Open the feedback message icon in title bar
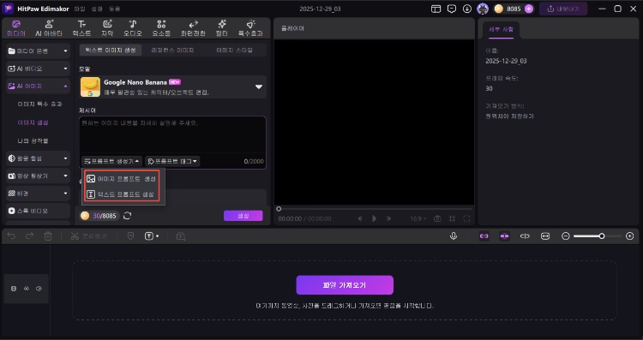The width and height of the screenshot is (643, 340). (452, 9)
